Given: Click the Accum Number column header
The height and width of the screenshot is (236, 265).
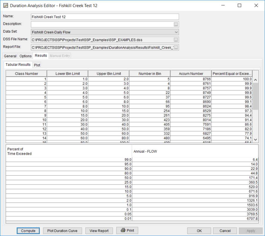Looking at the screenshot, I should [191, 74].
